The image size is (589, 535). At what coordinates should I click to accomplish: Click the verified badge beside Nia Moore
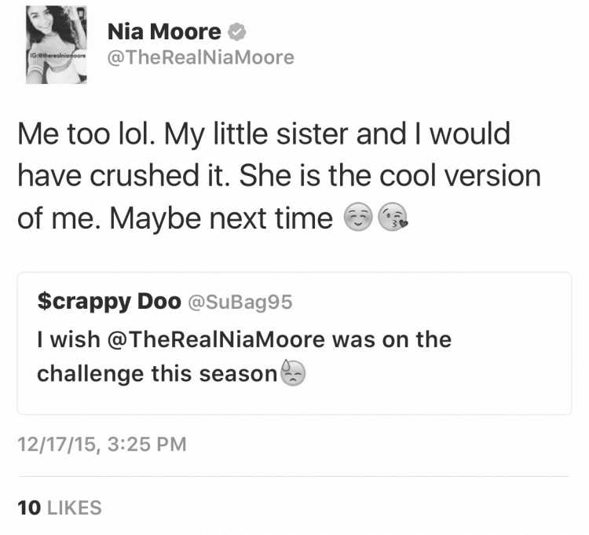(x=236, y=31)
